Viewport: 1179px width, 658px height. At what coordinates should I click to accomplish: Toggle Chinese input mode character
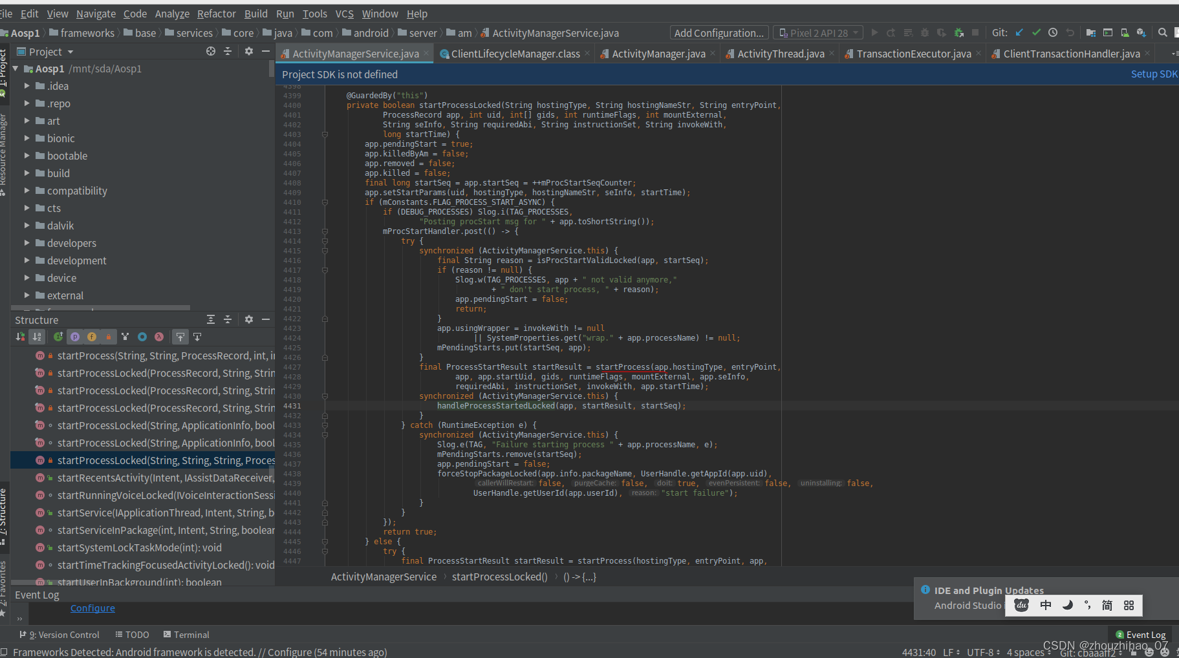click(1046, 605)
